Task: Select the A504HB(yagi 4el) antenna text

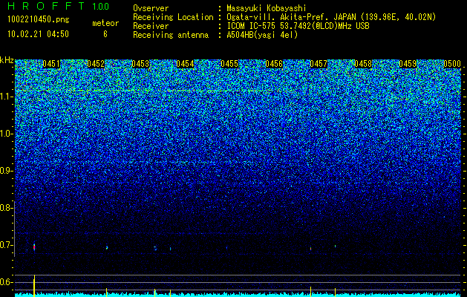Action: 262,35
